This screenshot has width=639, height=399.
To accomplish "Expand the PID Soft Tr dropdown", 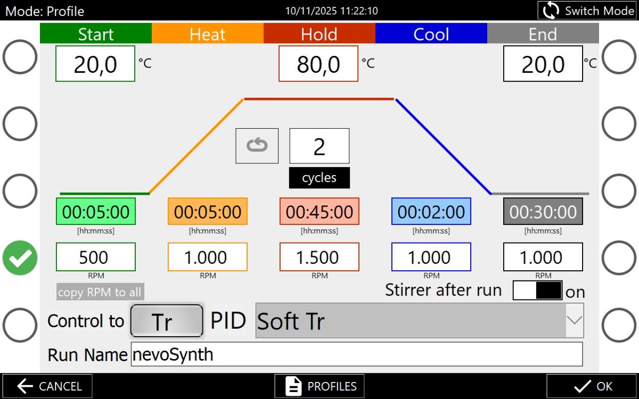I will click(x=574, y=321).
